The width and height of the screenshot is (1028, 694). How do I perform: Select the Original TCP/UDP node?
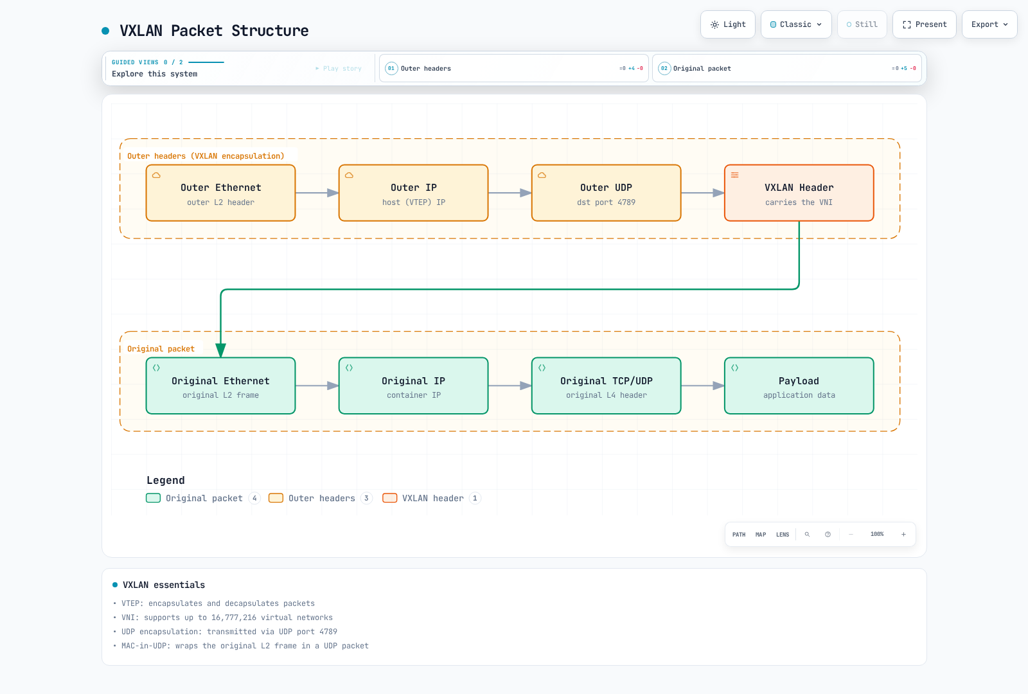pyautogui.click(x=607, y=386)
